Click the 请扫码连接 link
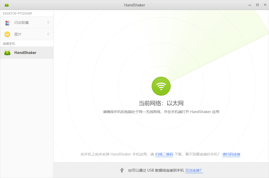The height and width of the screenshot is (178, 269). click(231, 154)
